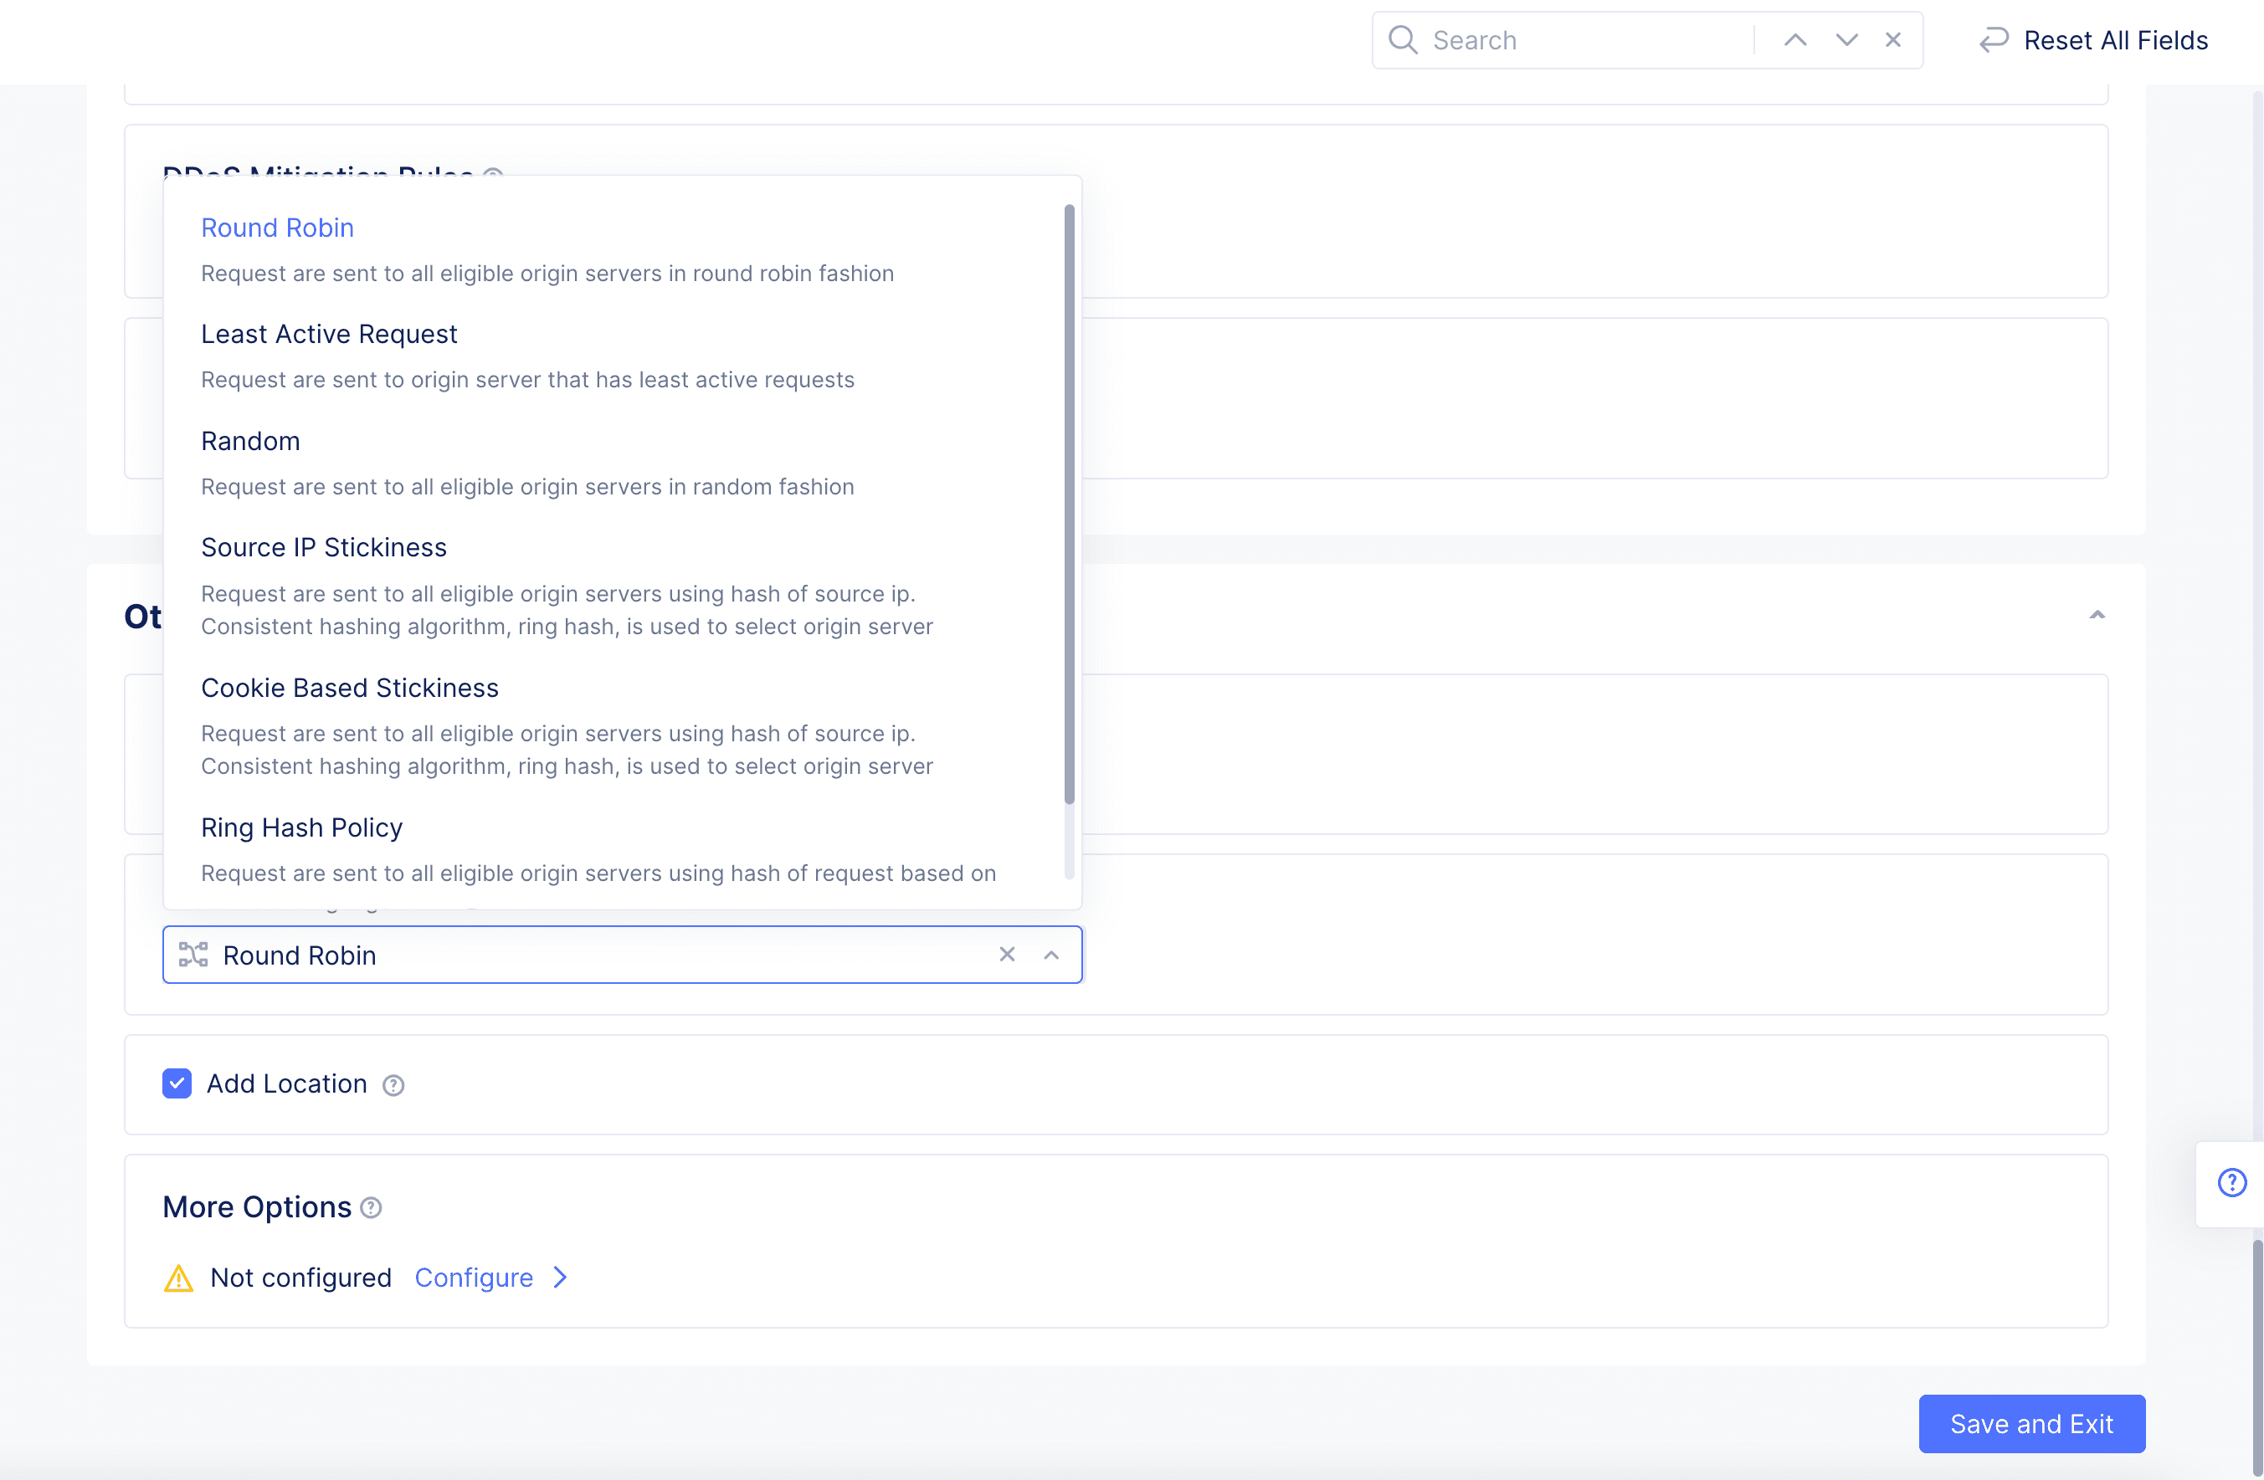
Task: Collapse the load balancing options dropdown
Action: [x=1051, y=955]
